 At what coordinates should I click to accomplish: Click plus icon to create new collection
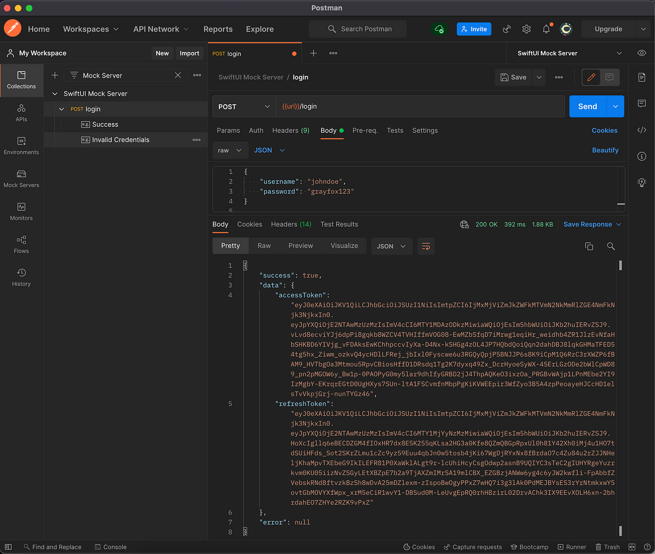point(55,75)
